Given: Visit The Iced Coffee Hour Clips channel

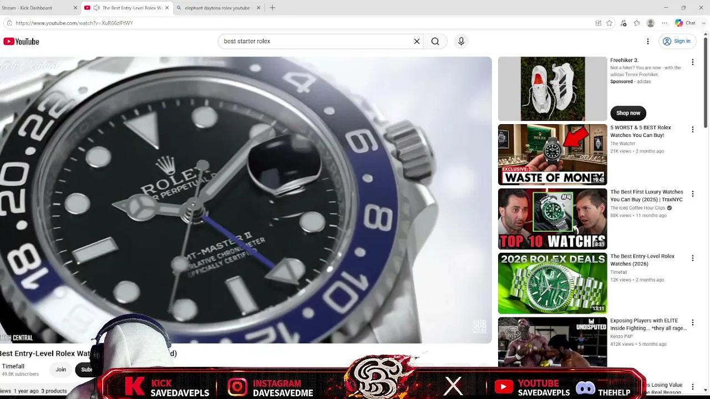Looking at the screenshot, I should point(638,208).
